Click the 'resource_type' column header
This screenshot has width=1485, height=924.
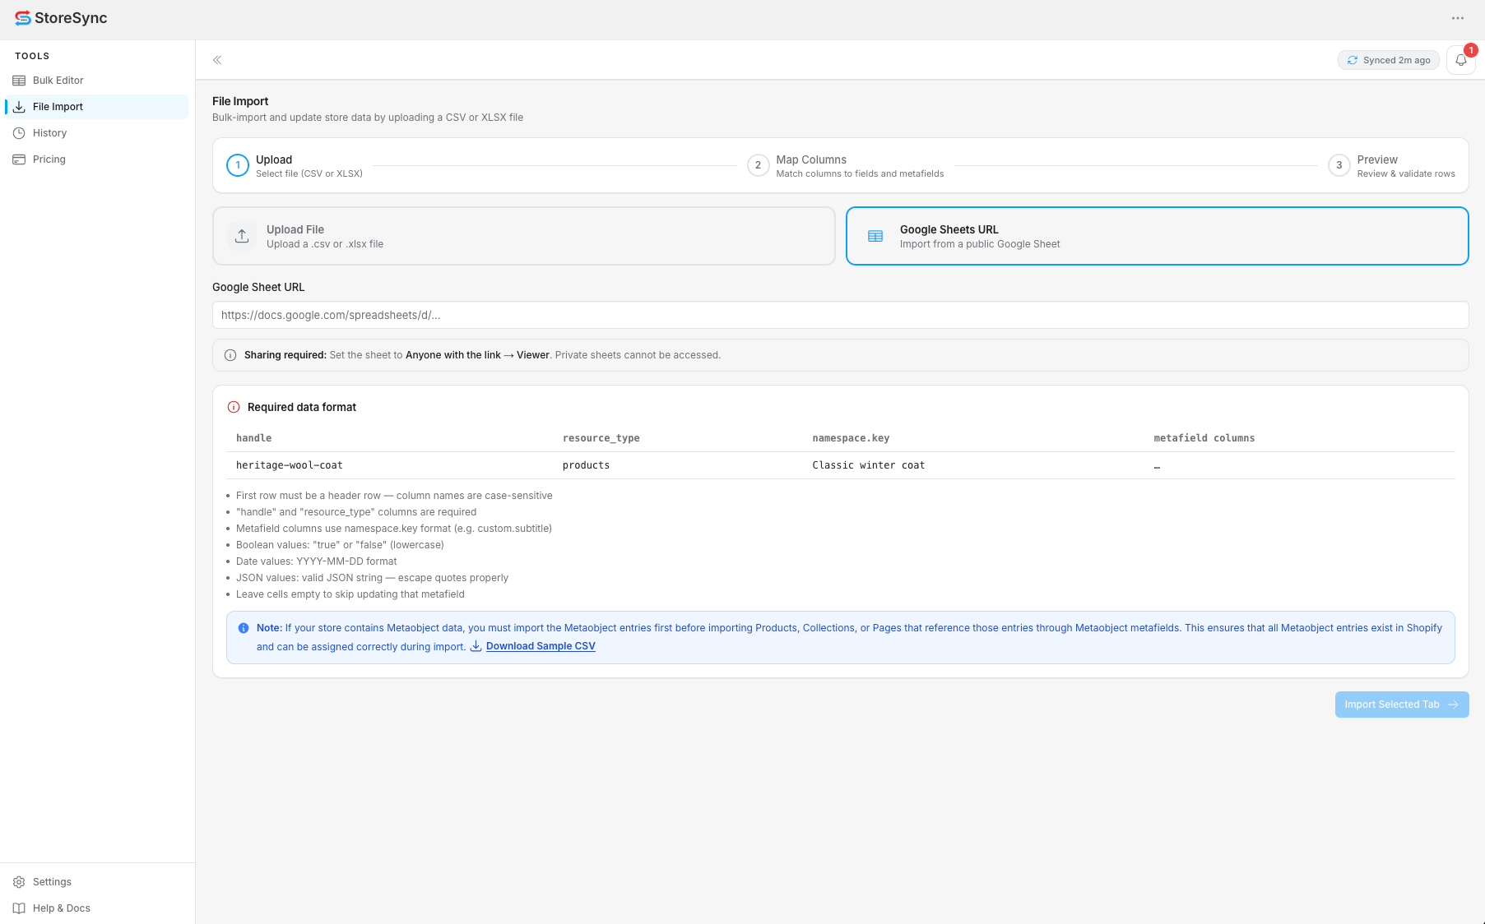601,438
